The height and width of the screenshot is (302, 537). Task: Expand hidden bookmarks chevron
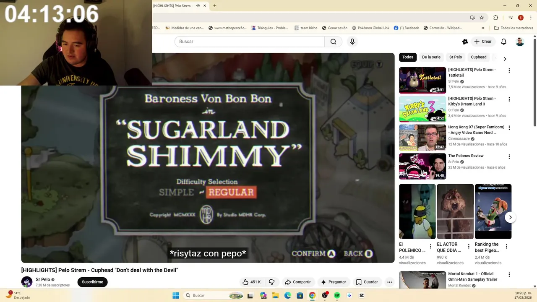[x=483, y=28]
